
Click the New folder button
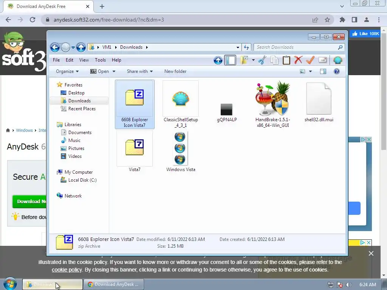[175, 71]
